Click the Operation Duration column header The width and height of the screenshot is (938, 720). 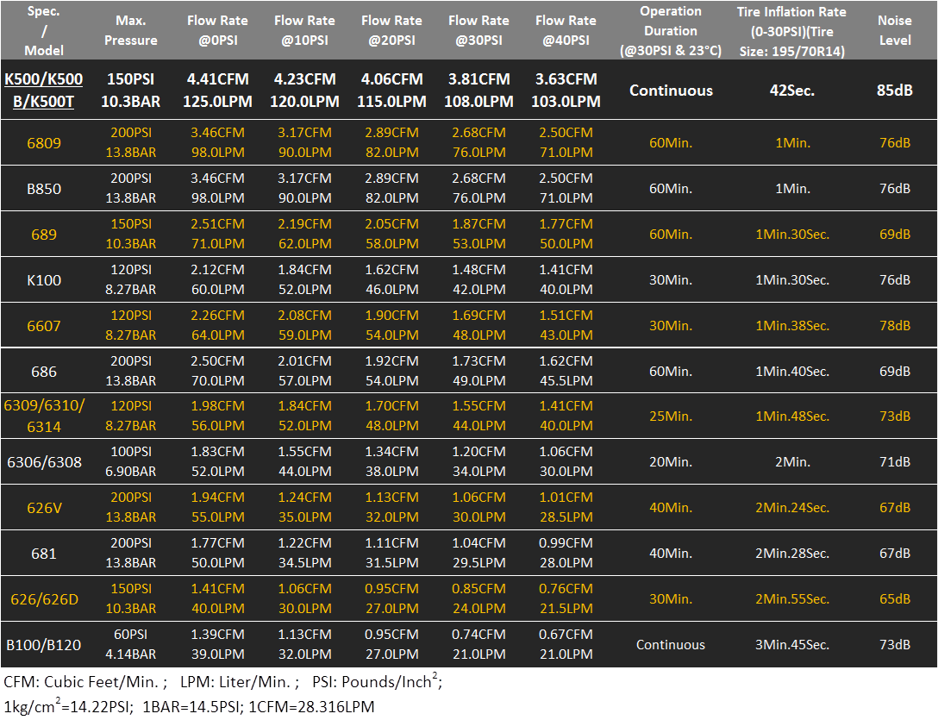tap(671, 30)
